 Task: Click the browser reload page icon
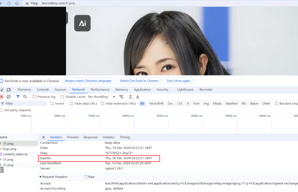[x=9, y=3]
